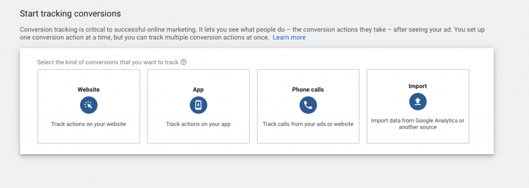Click 'Track calls from your ads or website'

[x=308, y=124]
